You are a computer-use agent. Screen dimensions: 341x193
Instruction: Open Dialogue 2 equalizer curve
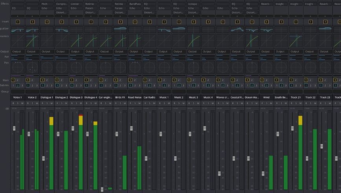click(x=62, y=29)
